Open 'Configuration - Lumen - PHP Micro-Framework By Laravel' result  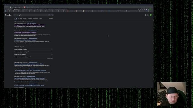pyautogui.click(x=30, y=25)
